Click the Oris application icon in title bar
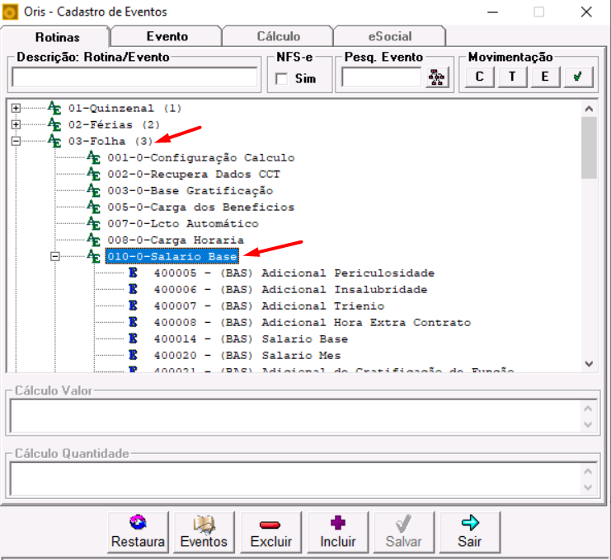The width and height of the screenshot is (611, 560). tap(10, 12)
